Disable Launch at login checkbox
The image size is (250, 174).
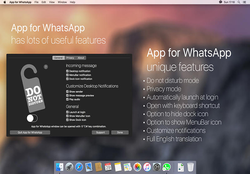click(x=67, y=112)
